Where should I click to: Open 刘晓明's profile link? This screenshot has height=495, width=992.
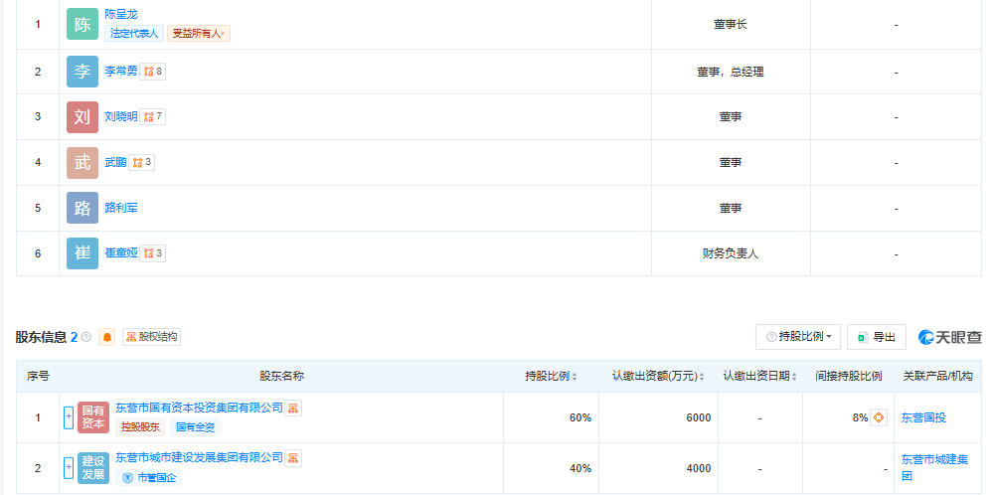pyautogui.click(x=121, y=116)
